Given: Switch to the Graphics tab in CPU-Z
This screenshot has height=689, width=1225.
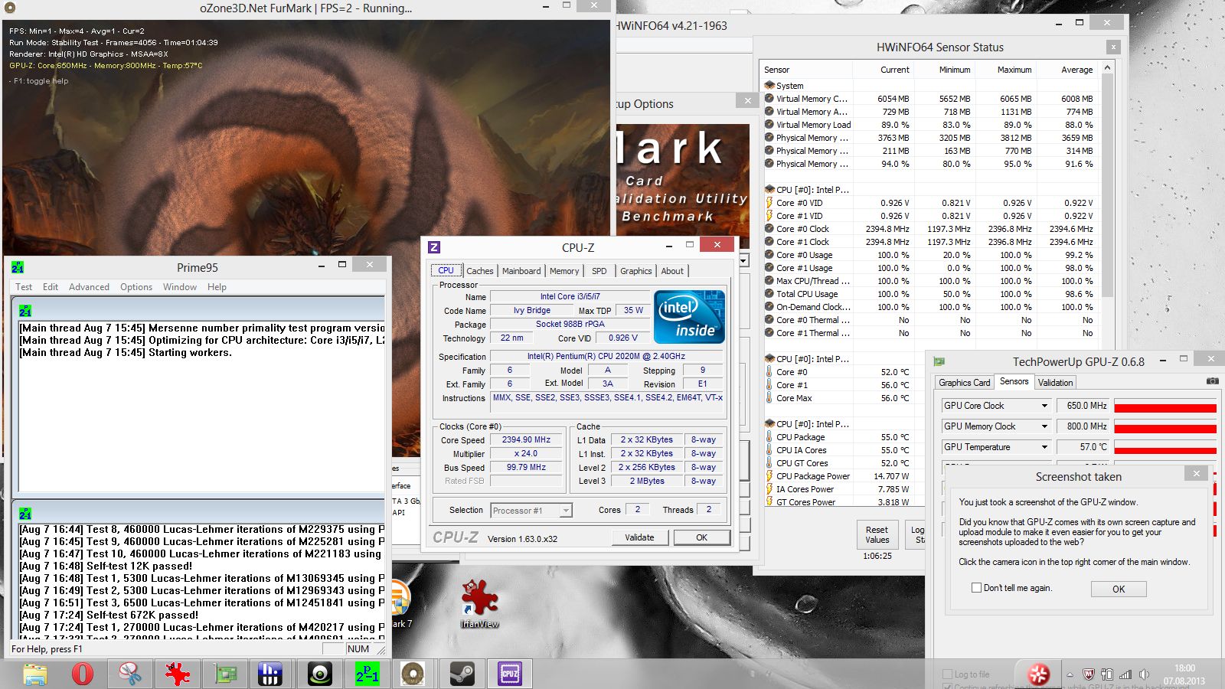Looking at the screenshot, I should coord(636,271).
